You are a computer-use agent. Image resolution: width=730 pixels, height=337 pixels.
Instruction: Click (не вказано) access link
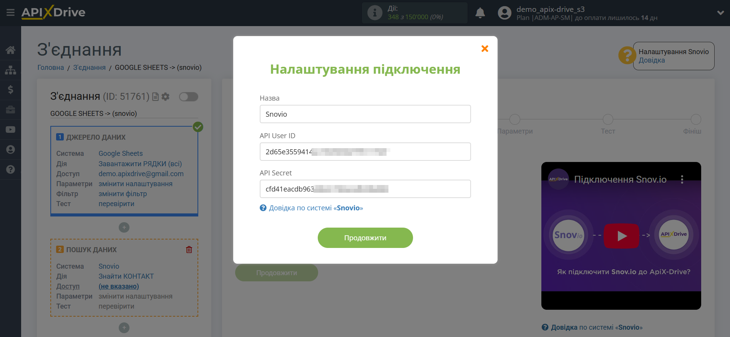(119, 286)
